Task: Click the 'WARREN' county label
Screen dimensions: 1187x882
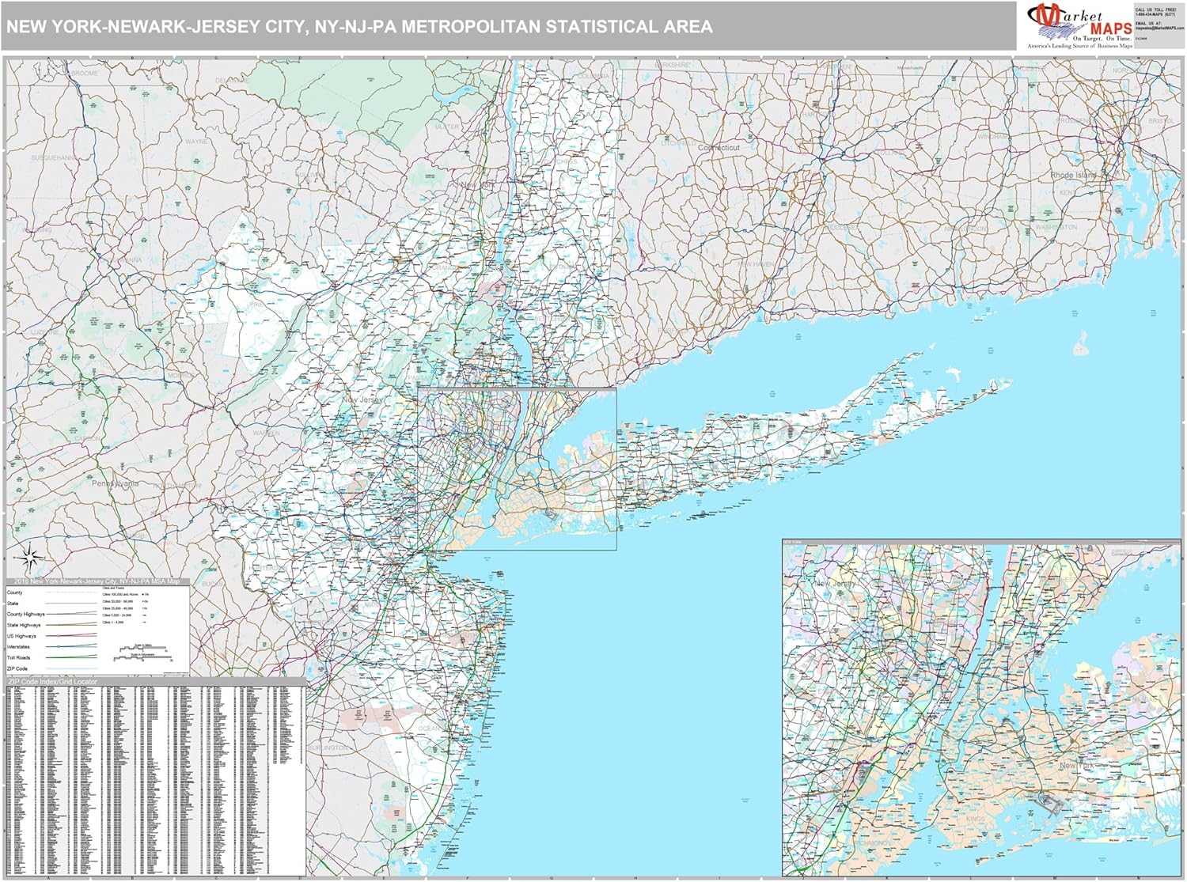Action: [x=267, y=433]
